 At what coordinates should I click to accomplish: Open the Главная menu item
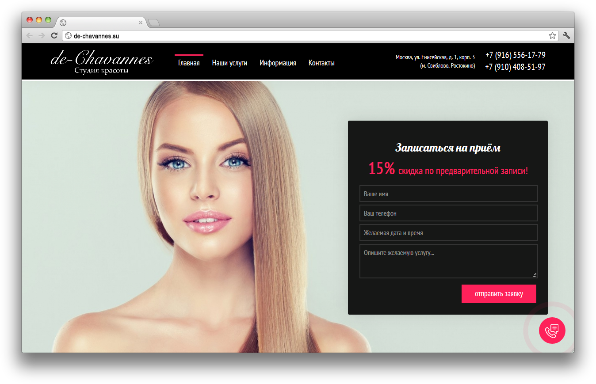[x=189, y=63]
